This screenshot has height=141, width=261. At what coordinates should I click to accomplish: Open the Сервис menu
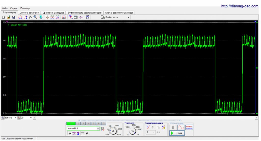pos(14,8)
